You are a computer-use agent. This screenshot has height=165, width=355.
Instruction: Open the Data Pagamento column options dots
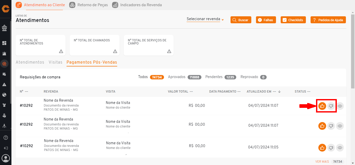239,92
